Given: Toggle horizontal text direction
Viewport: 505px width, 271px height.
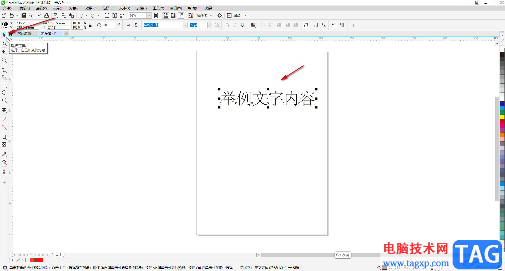Looking at the screenshot, I should tap(334, 25).
